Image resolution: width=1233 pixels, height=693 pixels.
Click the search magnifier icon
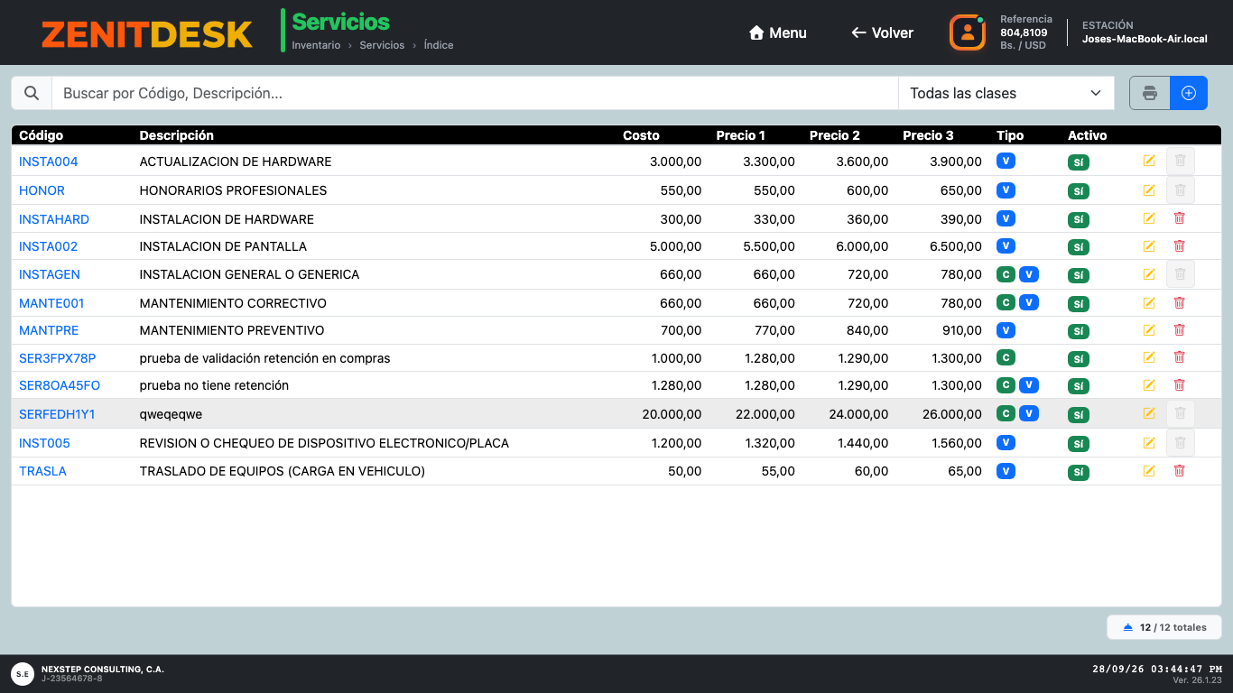(32, 93)
